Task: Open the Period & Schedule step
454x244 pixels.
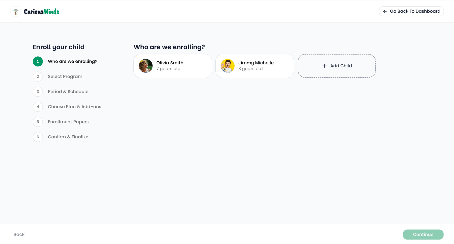Action: pos(68,92)
